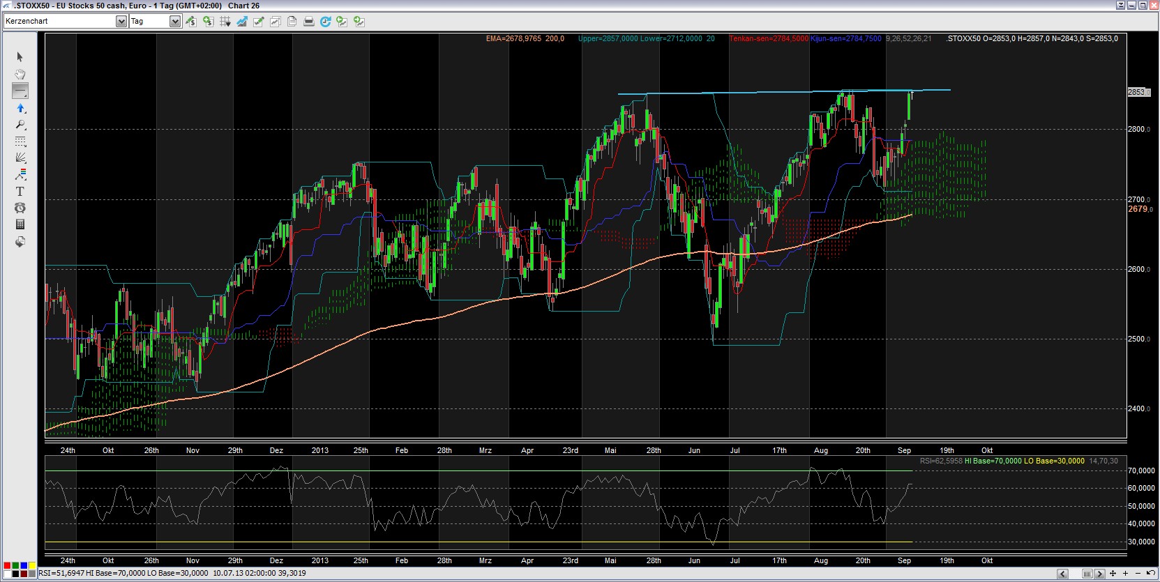Open the Tag timeframe dropdown

[174, 22]
